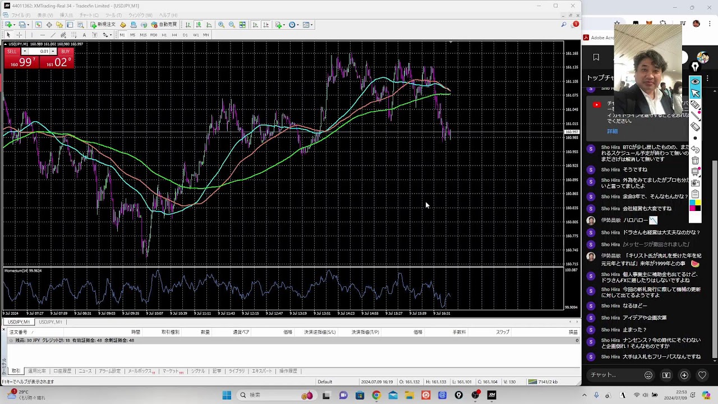Zoom out on the chart

coord(232,25)
